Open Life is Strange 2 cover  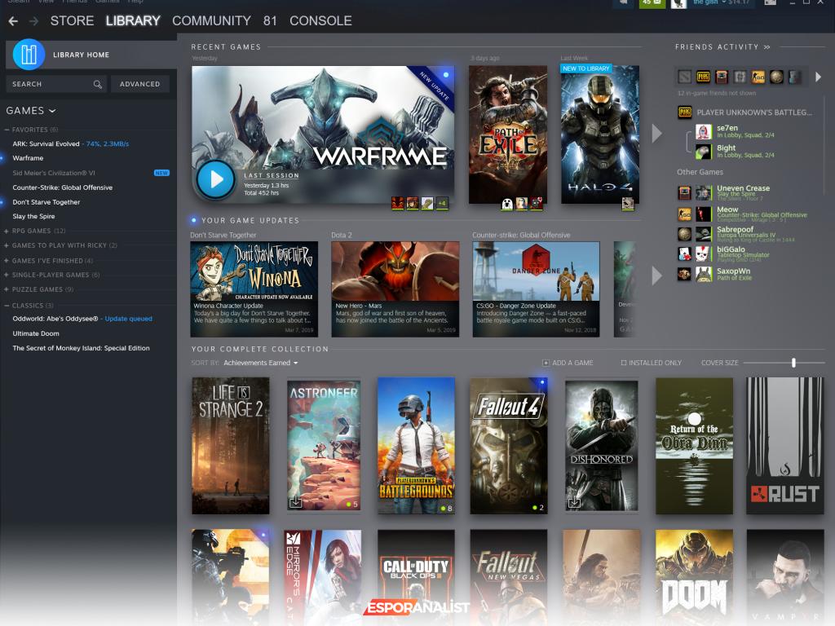coord(231,446)
